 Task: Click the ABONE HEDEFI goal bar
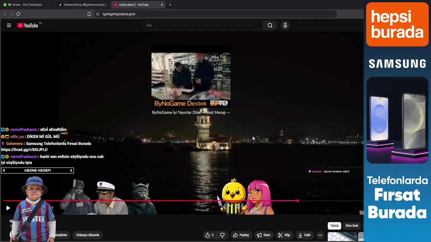(x=37, y=170)
